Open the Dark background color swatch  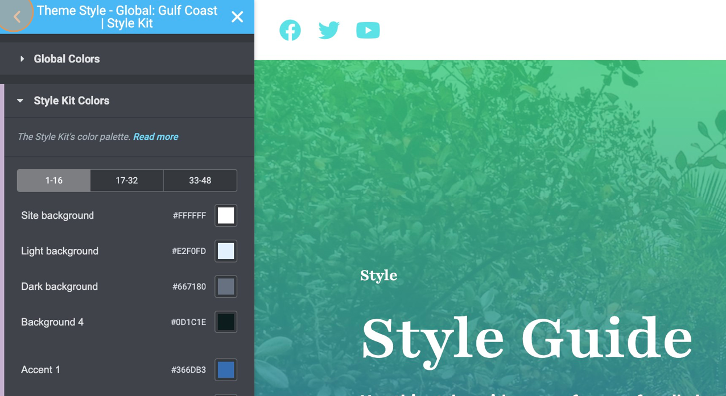point(226,286)
